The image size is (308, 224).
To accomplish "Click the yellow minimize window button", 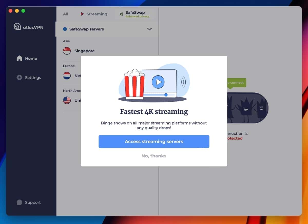I will click(x=17, y=11).
